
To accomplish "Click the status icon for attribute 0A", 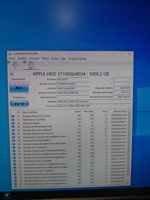I will 14,144.
